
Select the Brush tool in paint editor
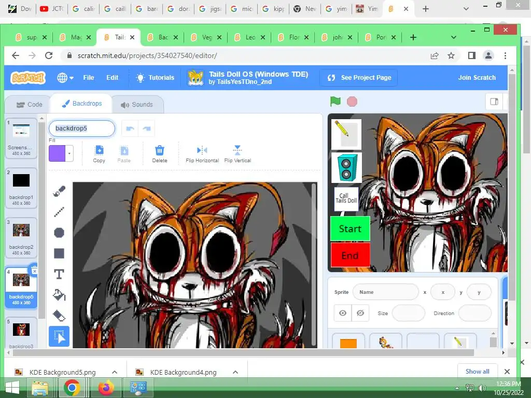coord(59,191)
